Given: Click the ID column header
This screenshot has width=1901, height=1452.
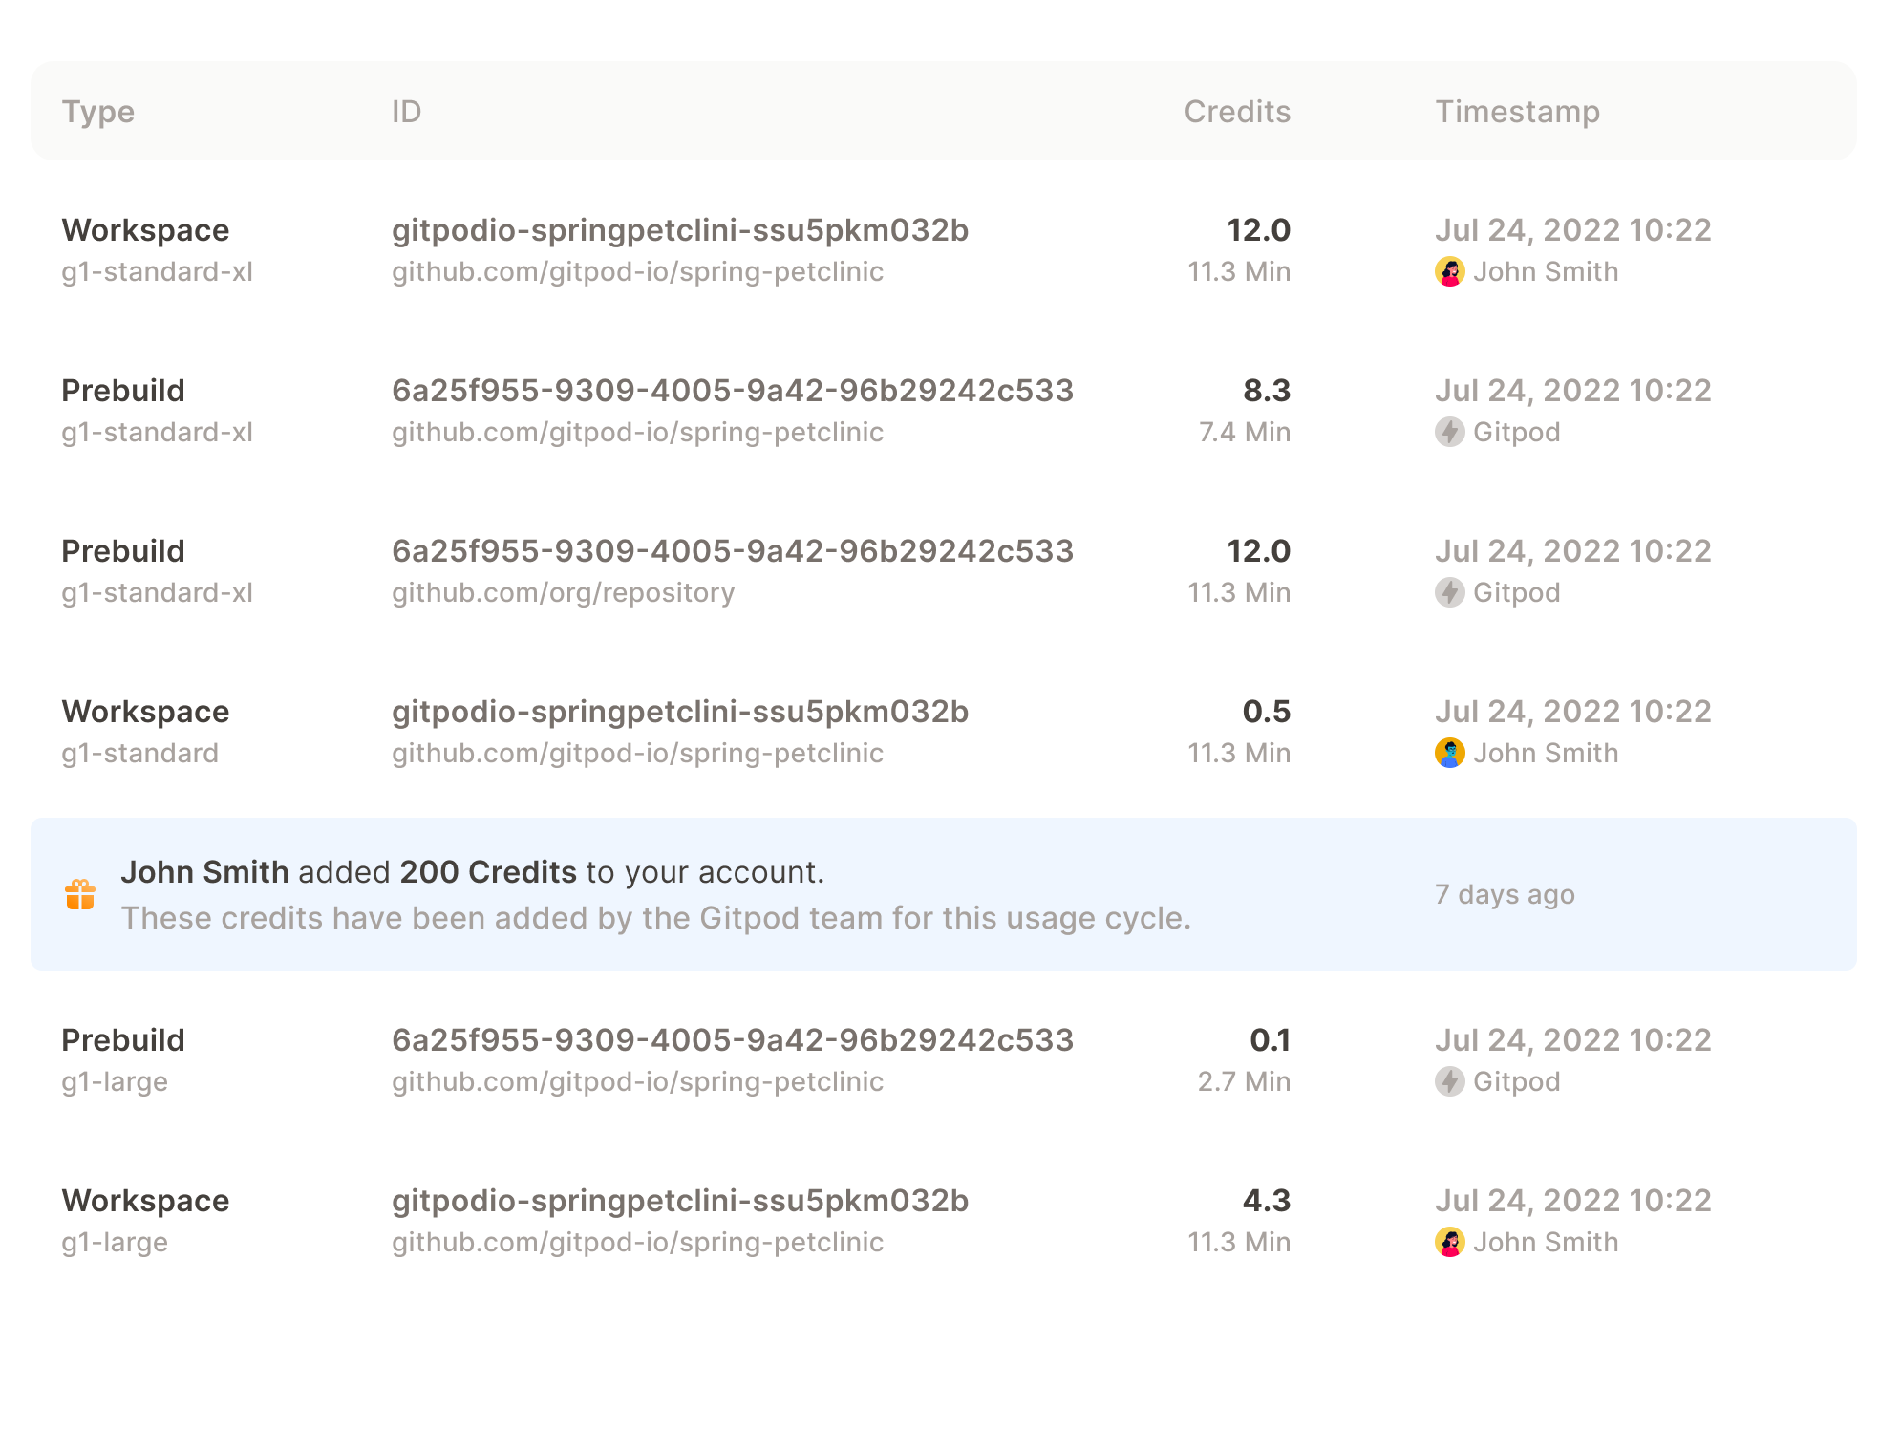Looking at the screenshot, I should [x=407, y=112].
